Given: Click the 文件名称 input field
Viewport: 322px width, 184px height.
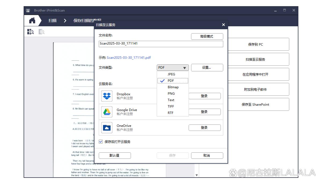Looking at the screenshot, I should click(161, 44).
